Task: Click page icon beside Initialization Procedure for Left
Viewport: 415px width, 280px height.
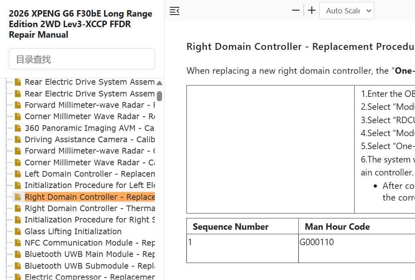Action: [18, 185]
